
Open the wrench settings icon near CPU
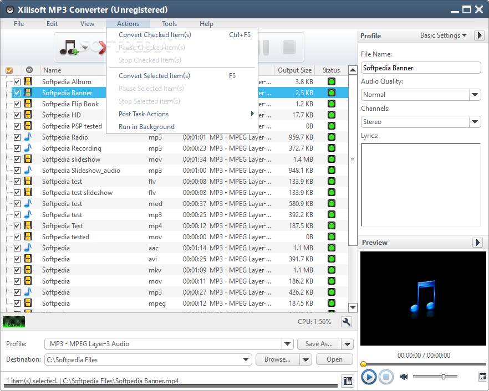(346, 322)
